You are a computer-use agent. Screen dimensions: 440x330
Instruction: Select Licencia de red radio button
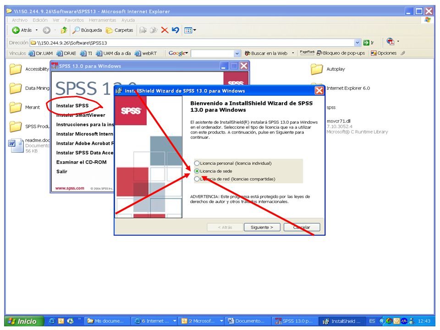click(197, 179)
